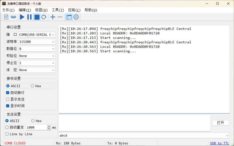This screenshot has height=146, width=234.
Task: Open the 校验位 None dropdown
Action: 37,56
